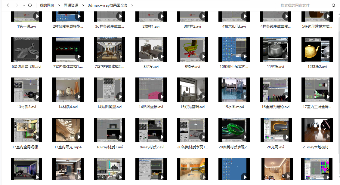Open 7室内整体建模1 video thumbnail

(68, 50)
